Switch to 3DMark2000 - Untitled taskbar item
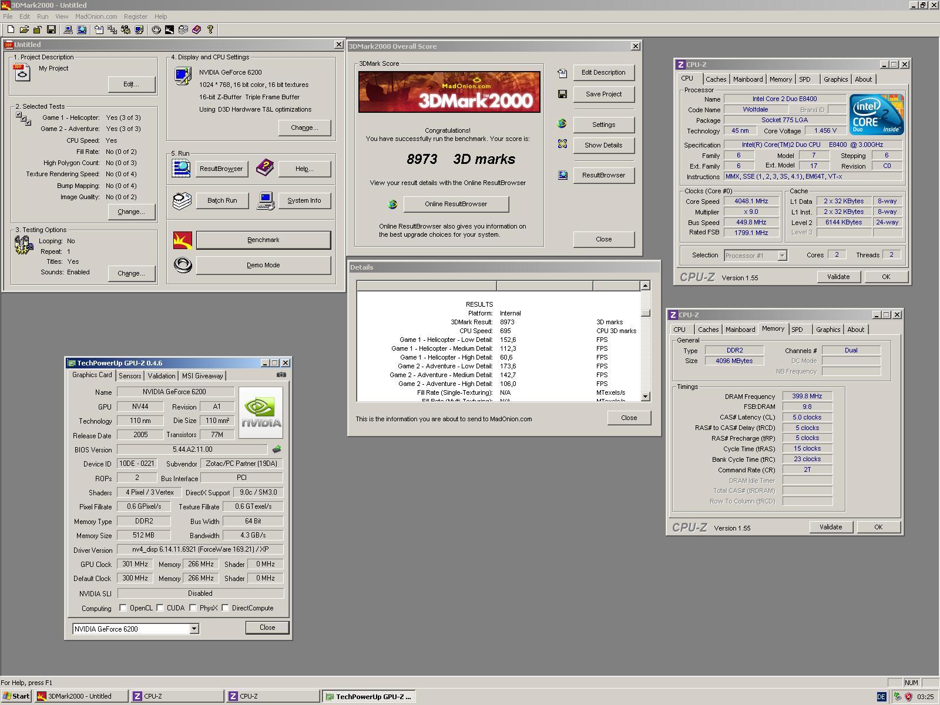 [81, 696]
